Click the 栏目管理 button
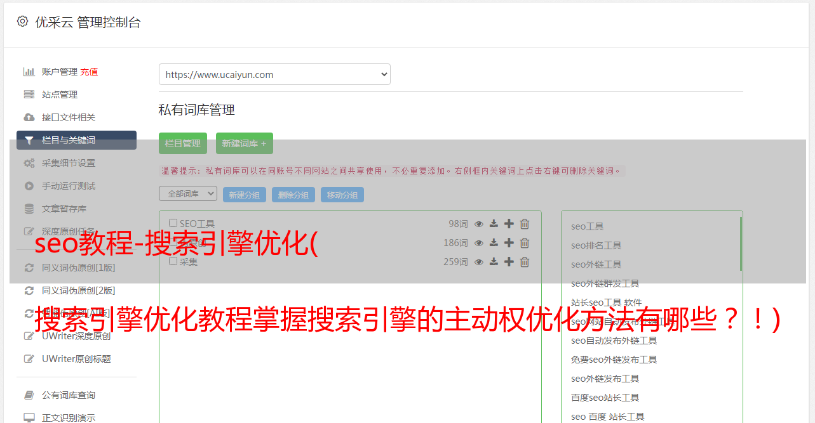815x423 pixels. pos(183,143)
